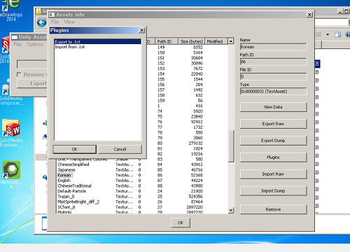Select 'Import from .txt' plugin option
The height and width of the screenshot is (252, 350).
pos(98,47)
